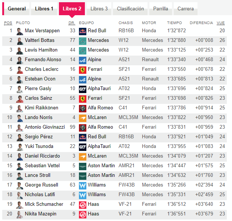Click the MCL35M chassis in Norris row

(128, 118)
